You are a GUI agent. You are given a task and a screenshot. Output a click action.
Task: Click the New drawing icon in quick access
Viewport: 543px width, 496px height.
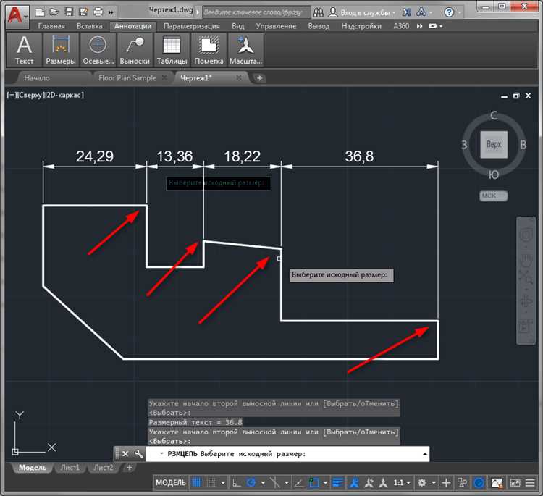point(40,12)
